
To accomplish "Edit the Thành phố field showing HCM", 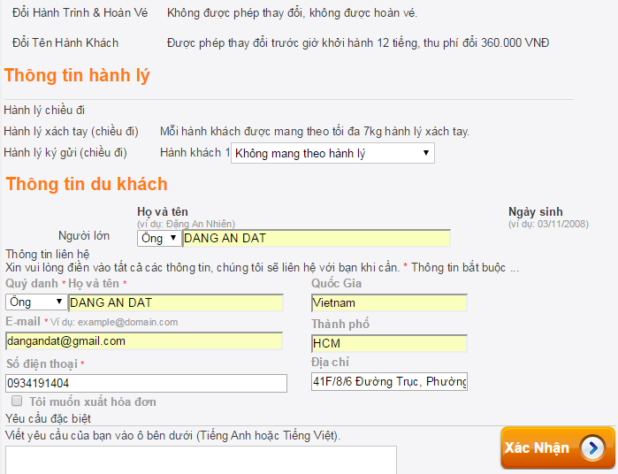I will (x=388, y=343).
